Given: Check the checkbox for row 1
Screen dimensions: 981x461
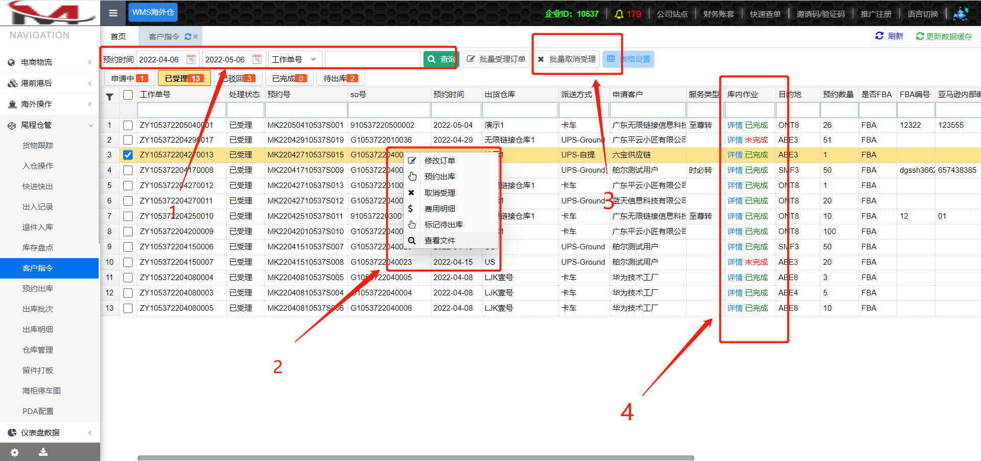Looking at the screenshot, I should 128,125.
